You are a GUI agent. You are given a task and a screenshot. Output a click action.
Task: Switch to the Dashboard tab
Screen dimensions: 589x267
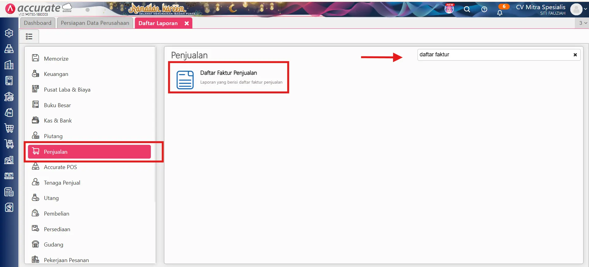[38, 23]
